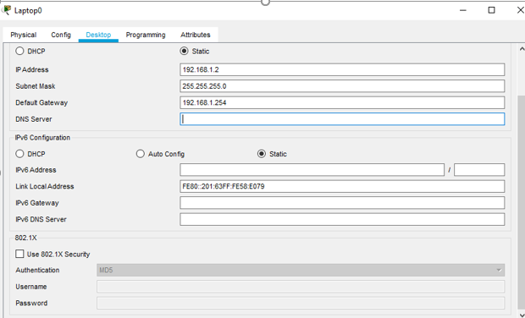
Task: Click the IPv6 DNS Server field
Action: point(342,219)
